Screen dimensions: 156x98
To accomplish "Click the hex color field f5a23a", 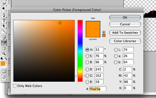I will click(98, 89).
